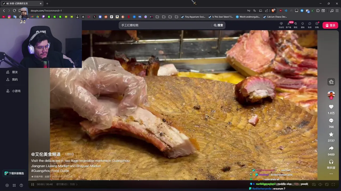Open the browser extensions puzzle icon
This screenshot has height=191, width=341.
[318, 11]
